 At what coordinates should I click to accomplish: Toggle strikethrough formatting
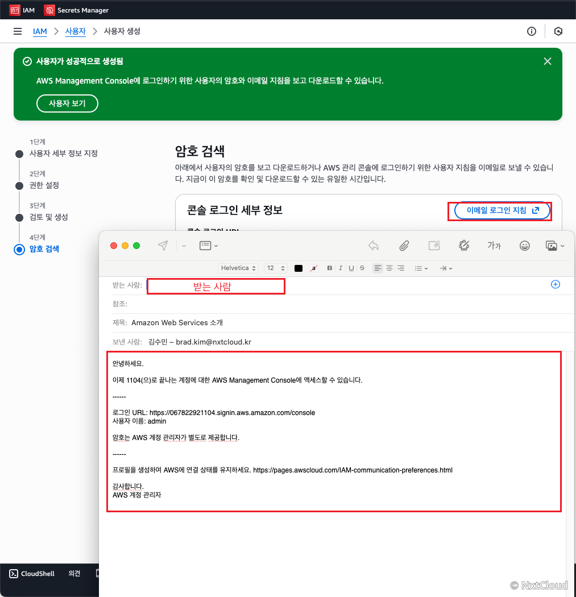coord(362,268)
